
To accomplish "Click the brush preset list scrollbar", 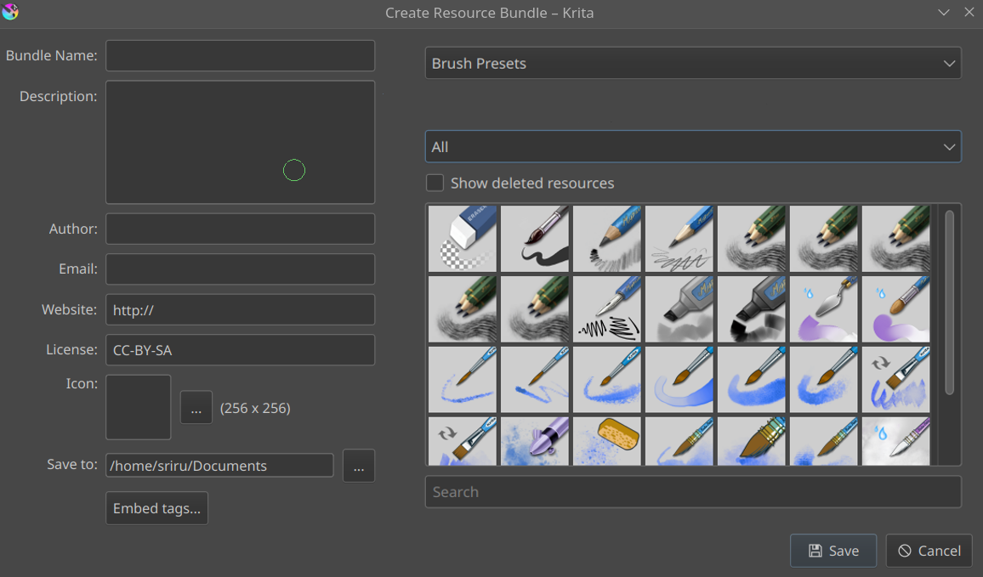I will click(x=949, y=302).
